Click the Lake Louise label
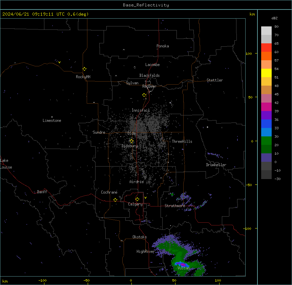The image size is (292, 285). (x=6, y=164)
